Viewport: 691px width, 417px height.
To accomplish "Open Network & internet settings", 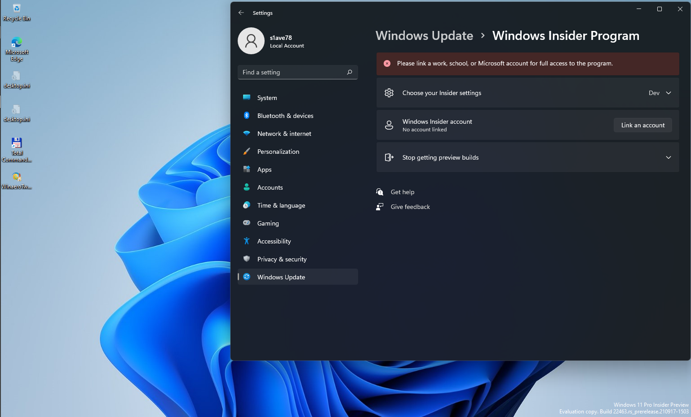I will 298,133.
